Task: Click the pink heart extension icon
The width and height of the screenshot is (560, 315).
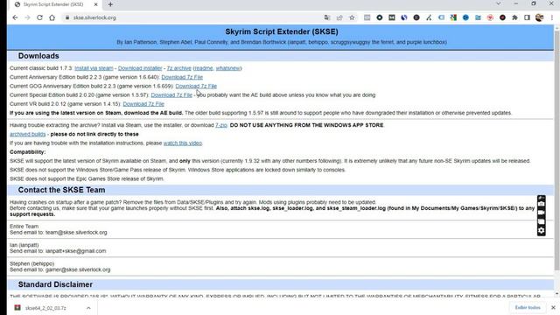Action: [x=490, y=17]
